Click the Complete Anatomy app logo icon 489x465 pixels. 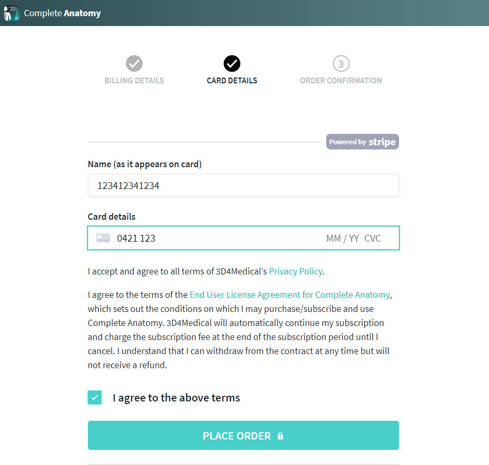tap(11, 13)
